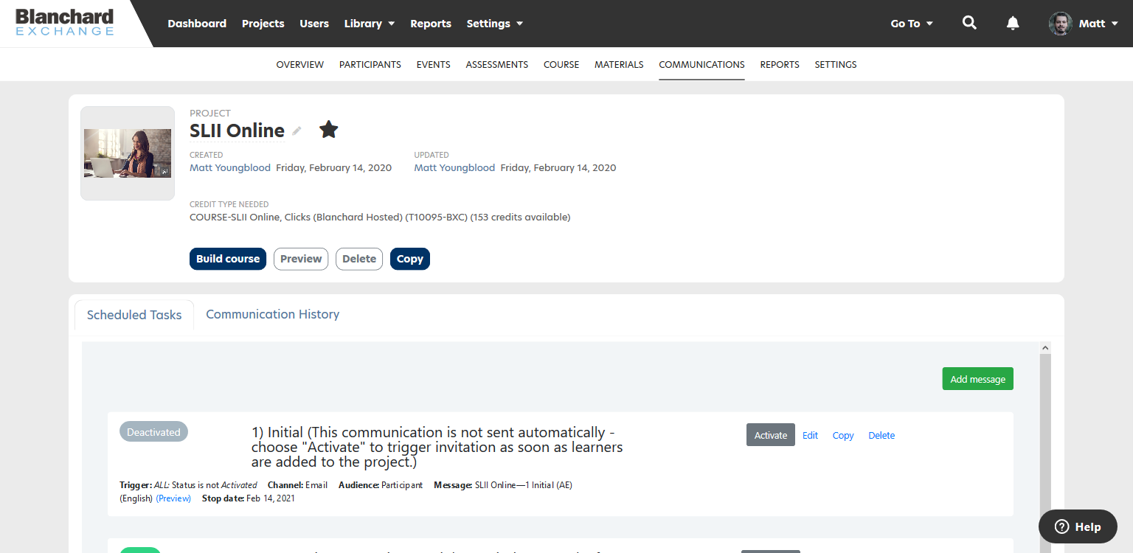
Task: Select the Scheduled Tasks tab
Action: click(134, 315)
